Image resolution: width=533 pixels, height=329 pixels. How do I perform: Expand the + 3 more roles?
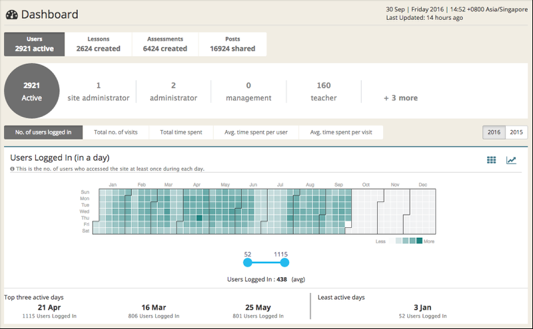pos(401,98)
